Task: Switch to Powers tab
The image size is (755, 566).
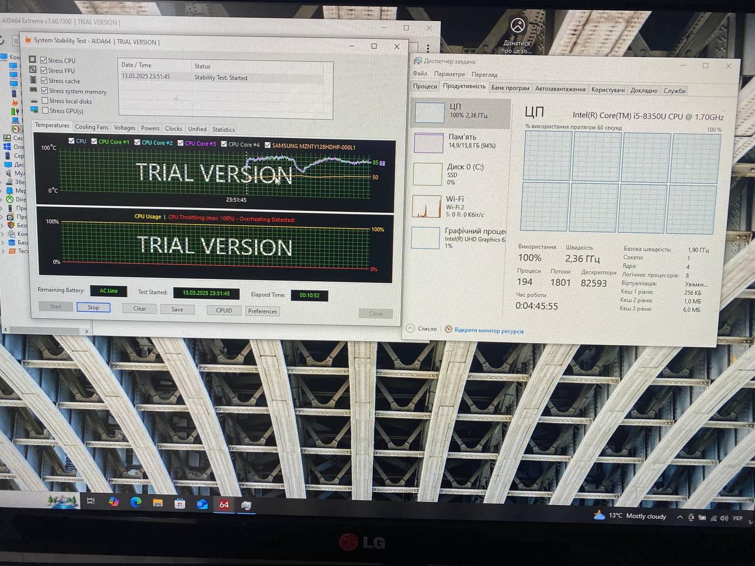Action: click(x=150, y=128)
